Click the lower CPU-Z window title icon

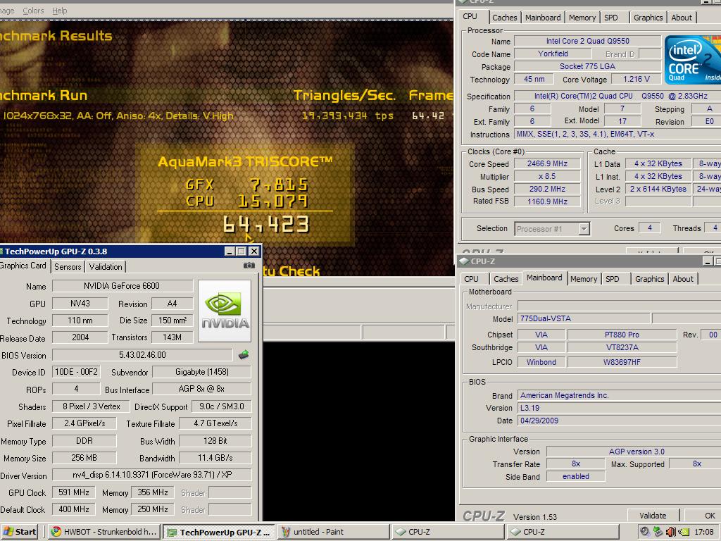click(x=463, y=261)
